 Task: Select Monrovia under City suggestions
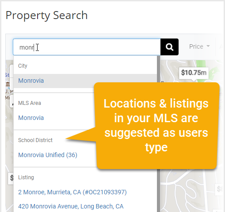85,81
